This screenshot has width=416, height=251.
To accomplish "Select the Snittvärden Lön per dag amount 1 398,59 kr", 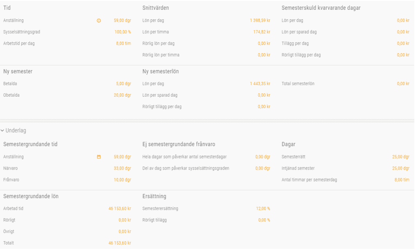I will pos(260,20).
